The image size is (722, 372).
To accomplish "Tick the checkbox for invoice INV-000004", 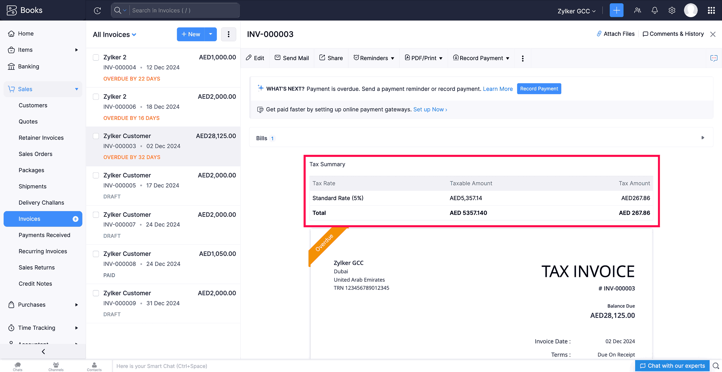I will pos(96,57).
